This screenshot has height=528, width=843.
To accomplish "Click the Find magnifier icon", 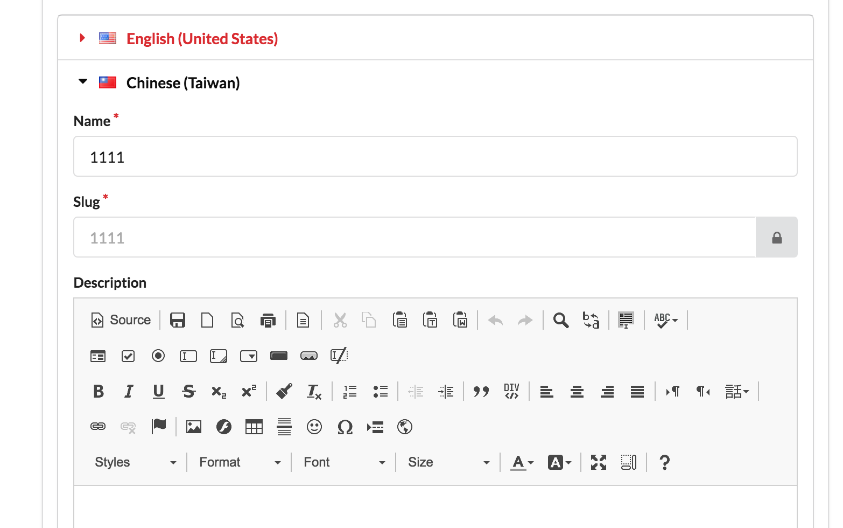I will [561, 320].
